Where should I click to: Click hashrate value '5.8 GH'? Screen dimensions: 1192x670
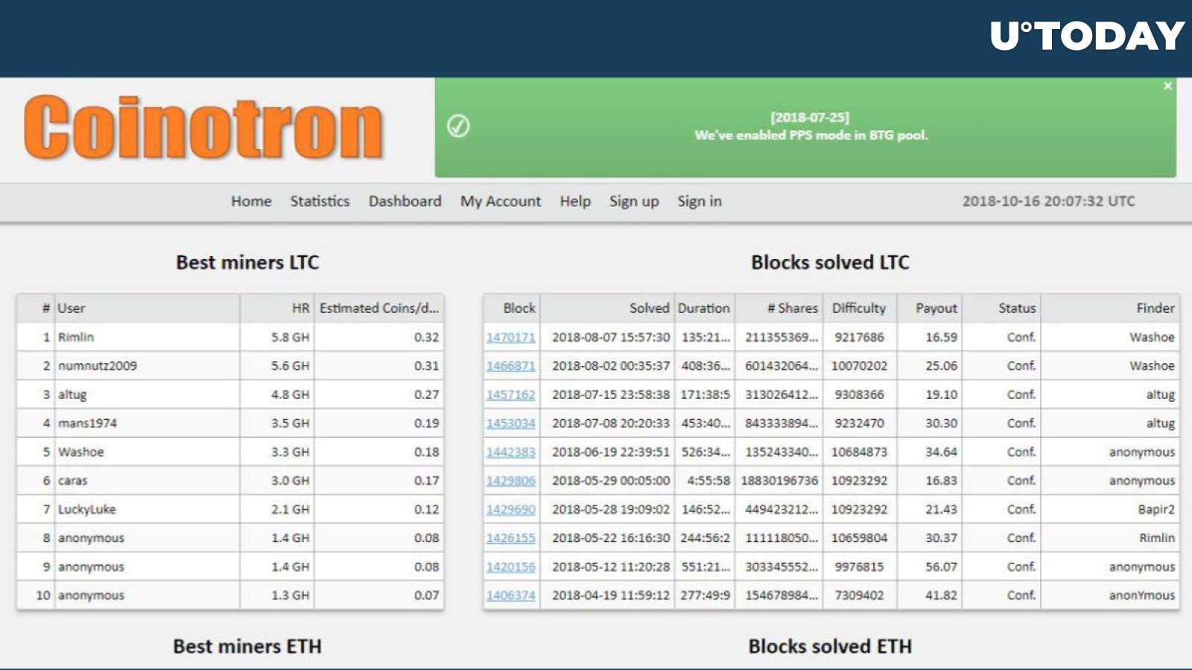click(290, 337)
